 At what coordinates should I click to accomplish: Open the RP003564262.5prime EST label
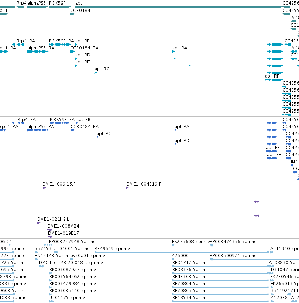[x=72, y=277]
